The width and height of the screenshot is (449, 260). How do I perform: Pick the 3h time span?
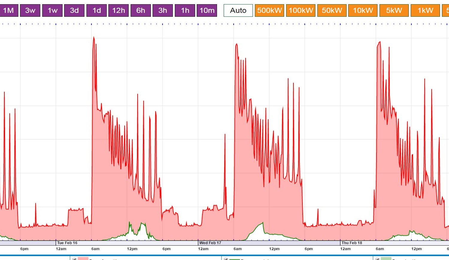click(x=163, y=10)
